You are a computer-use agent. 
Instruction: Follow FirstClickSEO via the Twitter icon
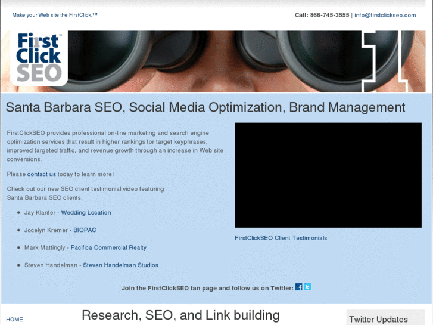pyautogui.click(x=307, y=287)
